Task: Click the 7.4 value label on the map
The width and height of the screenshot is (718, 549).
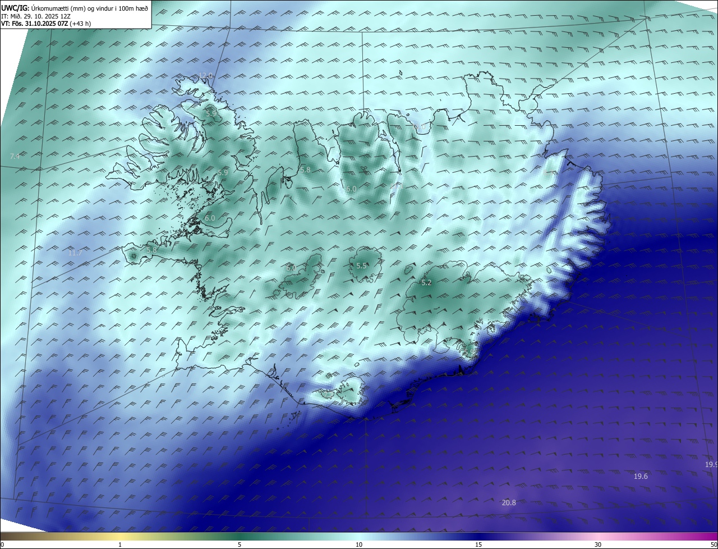Action: [15, 156]
